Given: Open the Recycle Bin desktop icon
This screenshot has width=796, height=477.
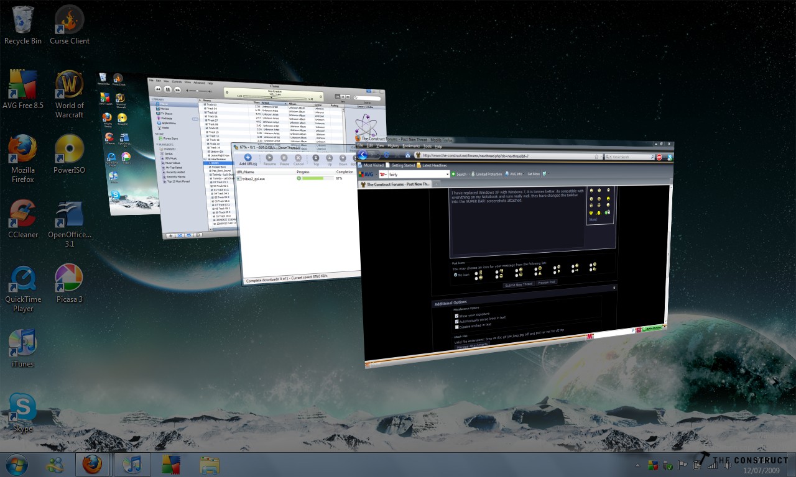Looking at the screenshot, I should pos(23,25).
